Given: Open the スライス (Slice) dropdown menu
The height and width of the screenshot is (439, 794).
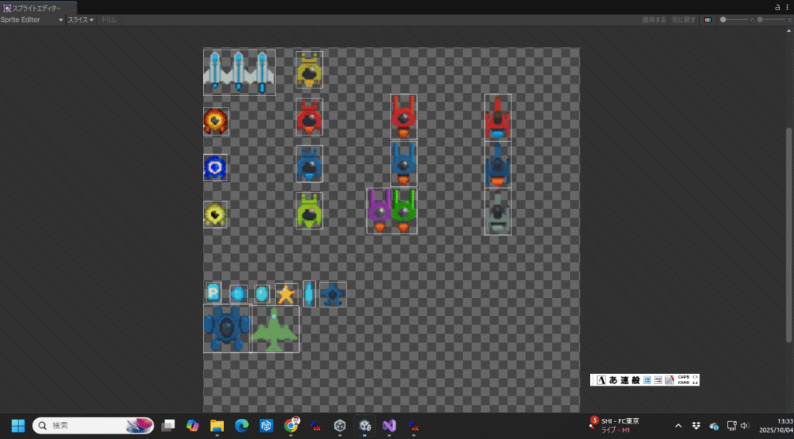Looking at the screenshot, I should (81, 19).
